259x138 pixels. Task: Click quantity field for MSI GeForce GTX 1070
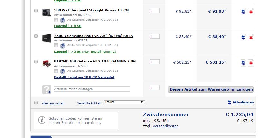point(155,62)
